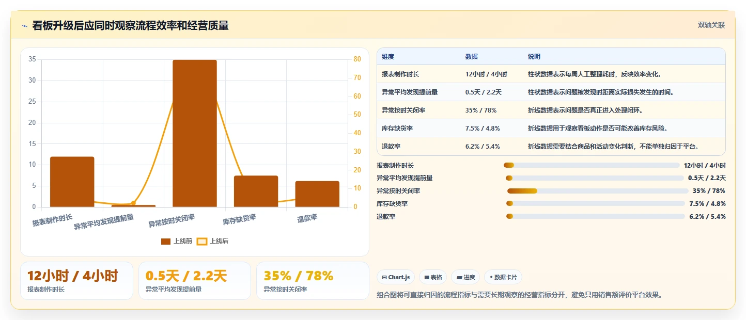Select the 异常按时关闭率 table cell

click(x=403, y=110)
